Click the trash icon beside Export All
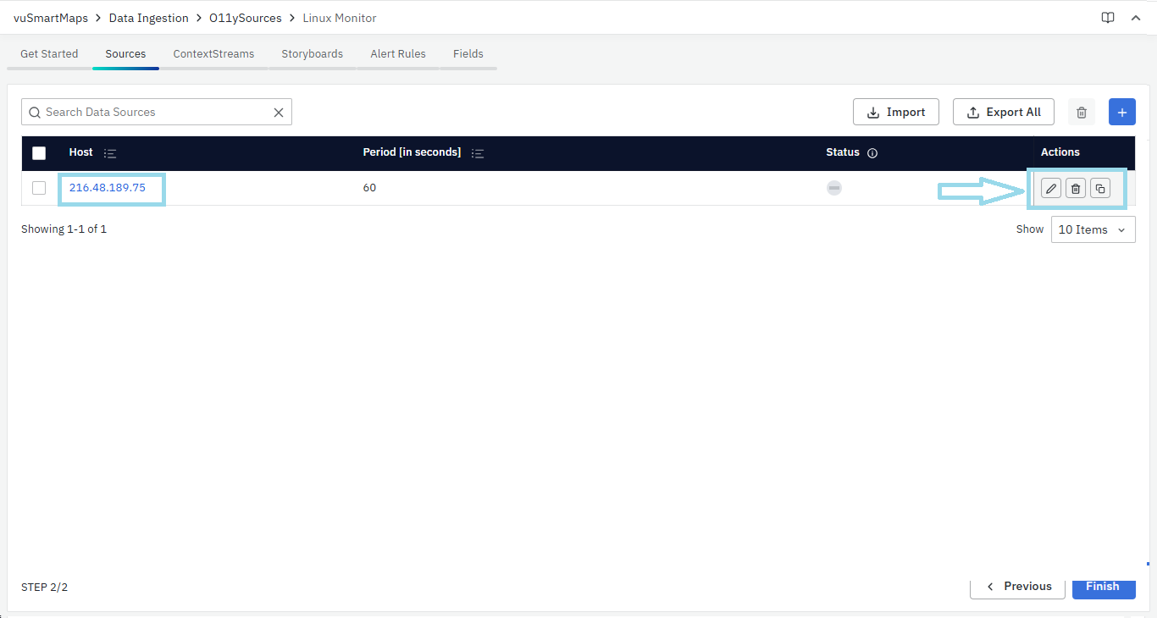This screenshot has height=618, width=1157. [x=1081, y=111]
